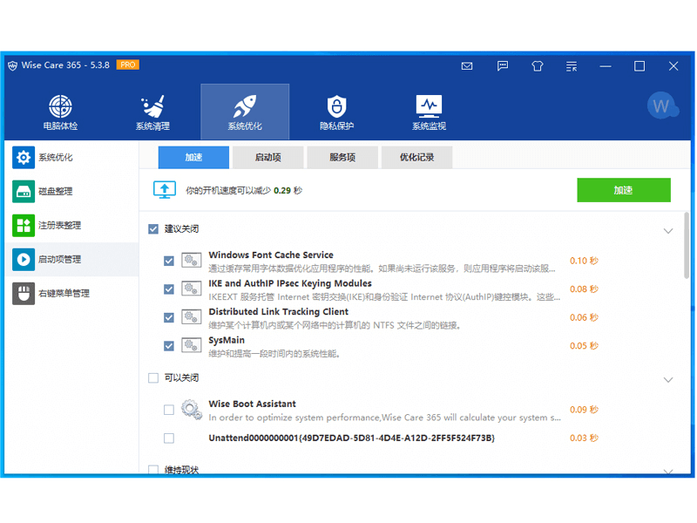Check the Wise Boot Assistant checkbox
Screen dimensions: 697x523
coord(169,410)
